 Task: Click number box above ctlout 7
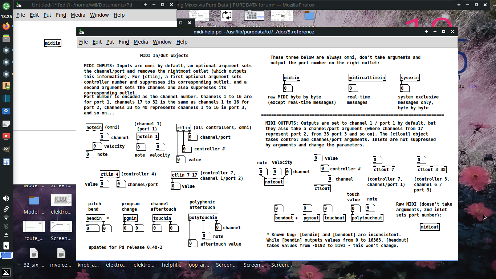pyautogui.click(x=377, y=160)
